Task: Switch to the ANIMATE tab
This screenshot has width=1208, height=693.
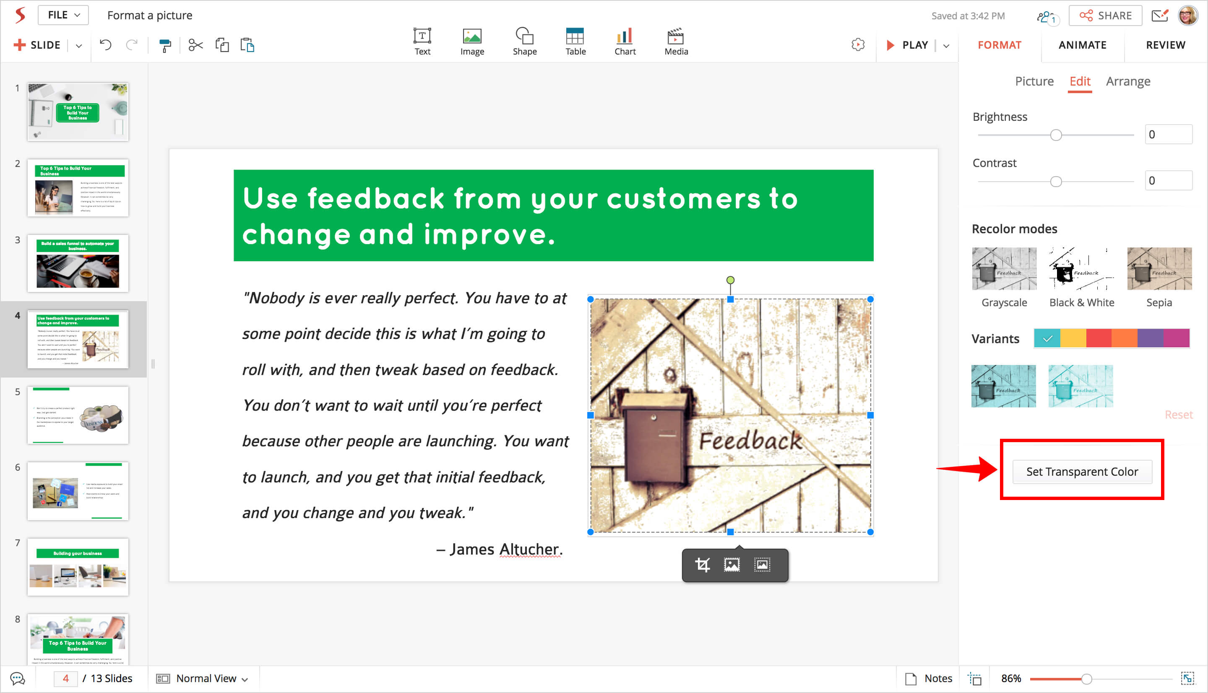Action: point(1082,45)
